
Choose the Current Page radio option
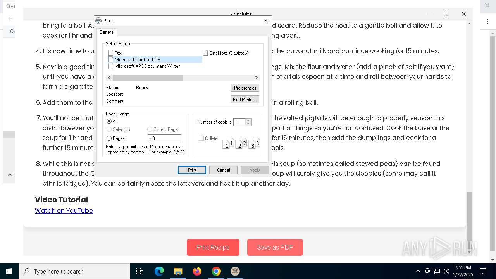point(162,129)
